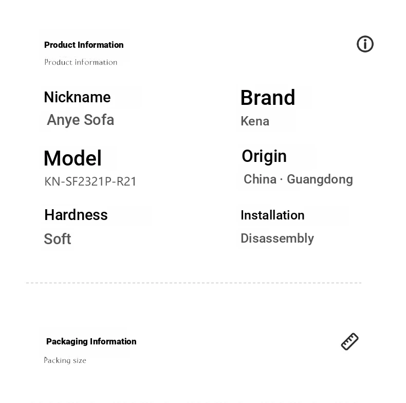
Task: Click the China · Guangdong value
Action: (x=298, y=180)
